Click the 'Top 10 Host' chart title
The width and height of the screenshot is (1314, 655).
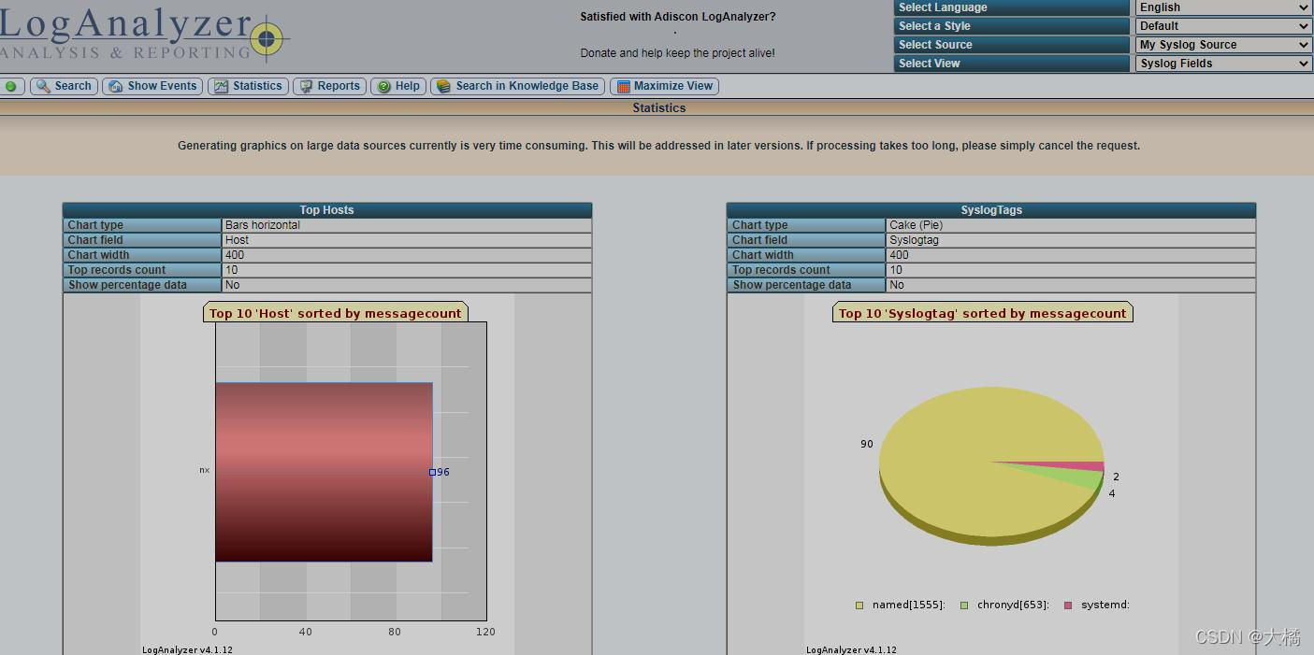click(335, 313)
